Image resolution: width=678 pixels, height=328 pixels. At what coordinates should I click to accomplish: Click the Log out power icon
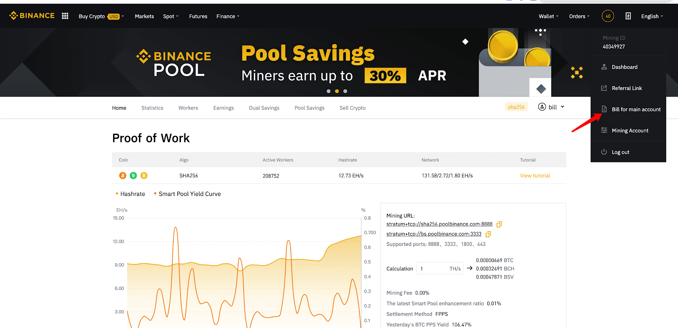pyautogui.click(x=604, y=152)
